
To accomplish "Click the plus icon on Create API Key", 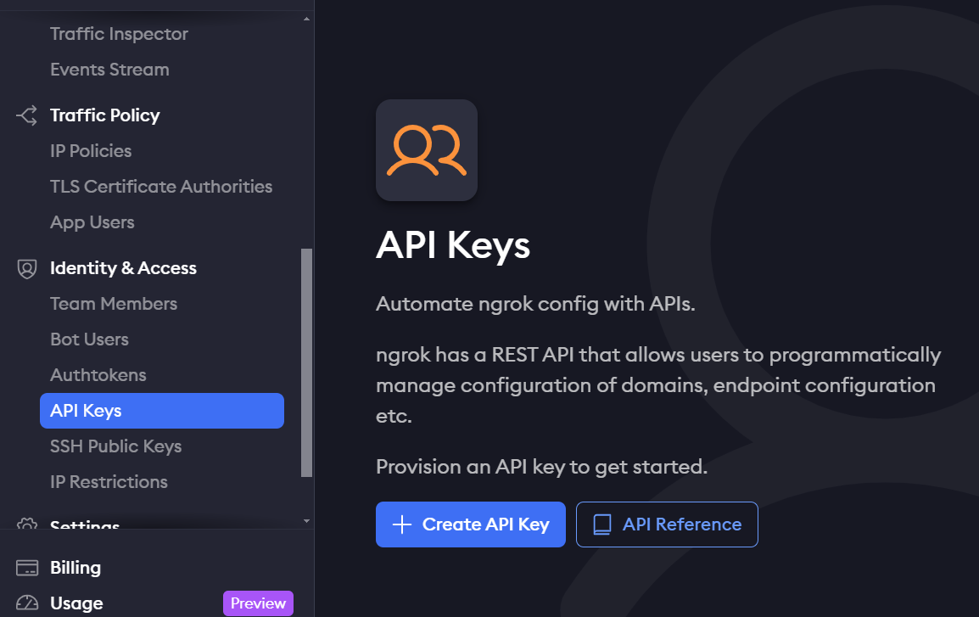I will point(401,524).
